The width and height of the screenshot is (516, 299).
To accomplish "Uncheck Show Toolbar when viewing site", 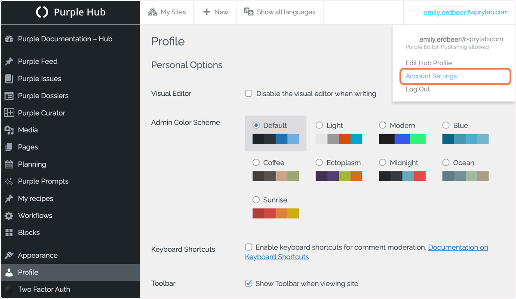I will [249, 283].
